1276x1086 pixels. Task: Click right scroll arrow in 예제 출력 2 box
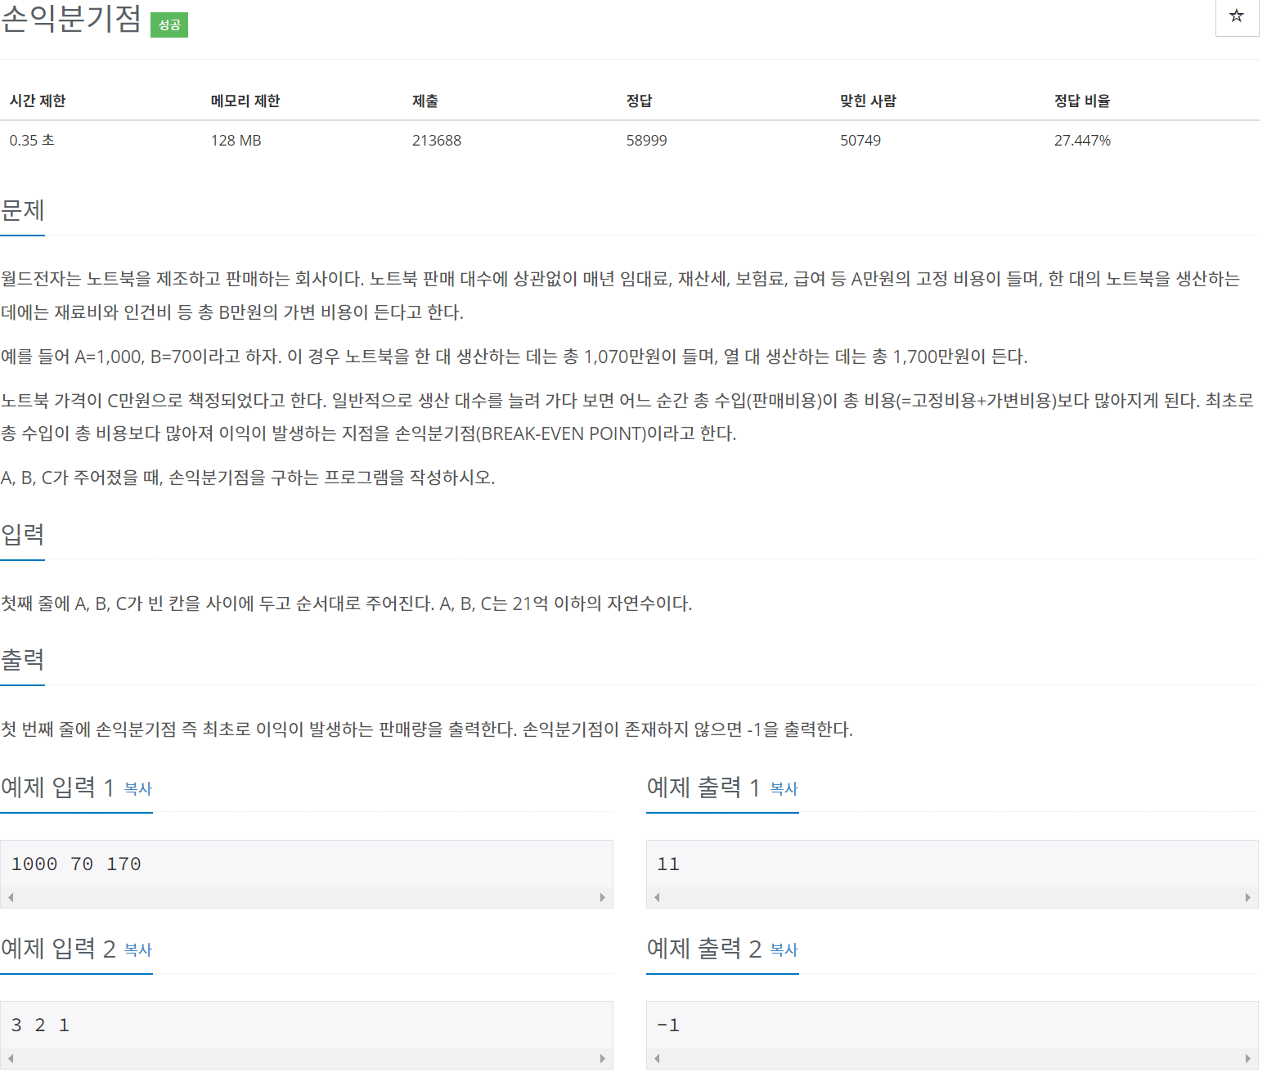click(x=1247, y=1058)
